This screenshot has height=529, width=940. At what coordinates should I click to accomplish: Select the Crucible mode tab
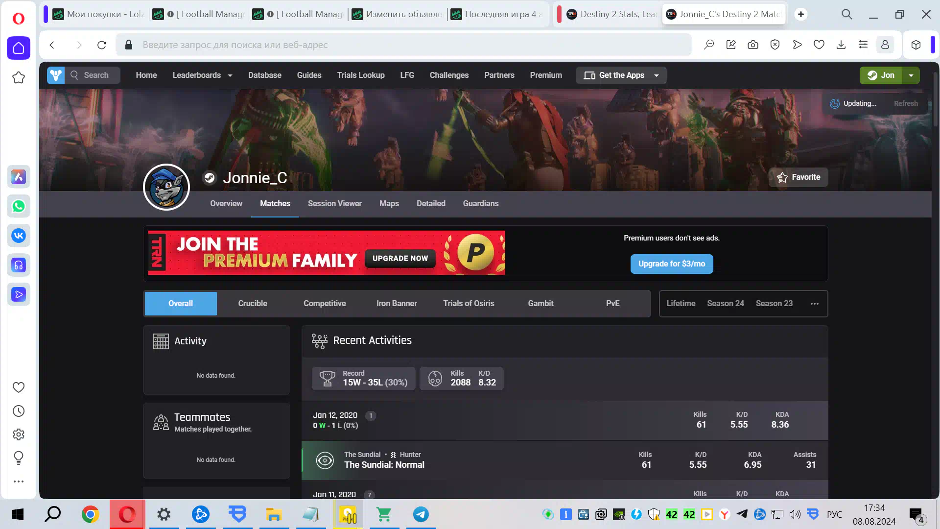click(253, 304)
